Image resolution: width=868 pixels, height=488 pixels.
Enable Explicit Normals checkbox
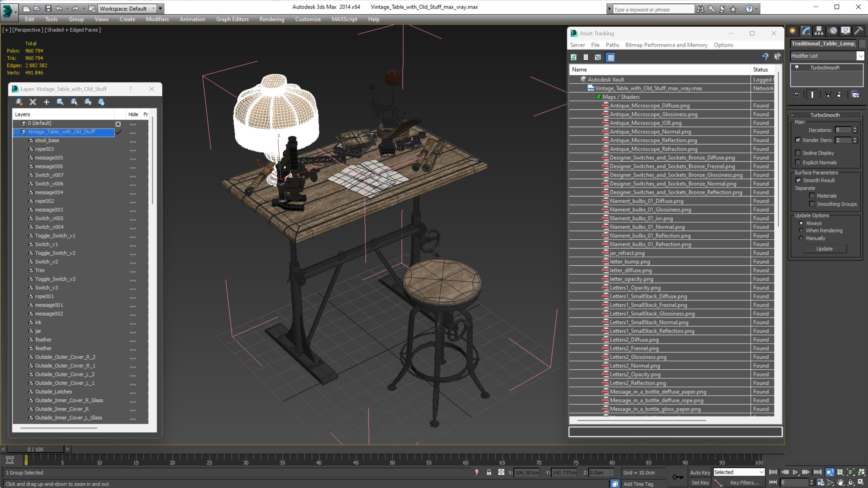tap(798, 162)
